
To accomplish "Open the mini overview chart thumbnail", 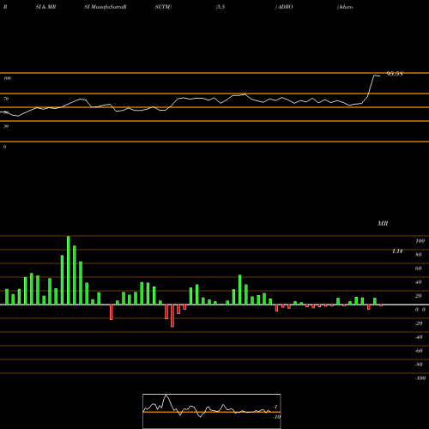I will [x=212, y=411].
